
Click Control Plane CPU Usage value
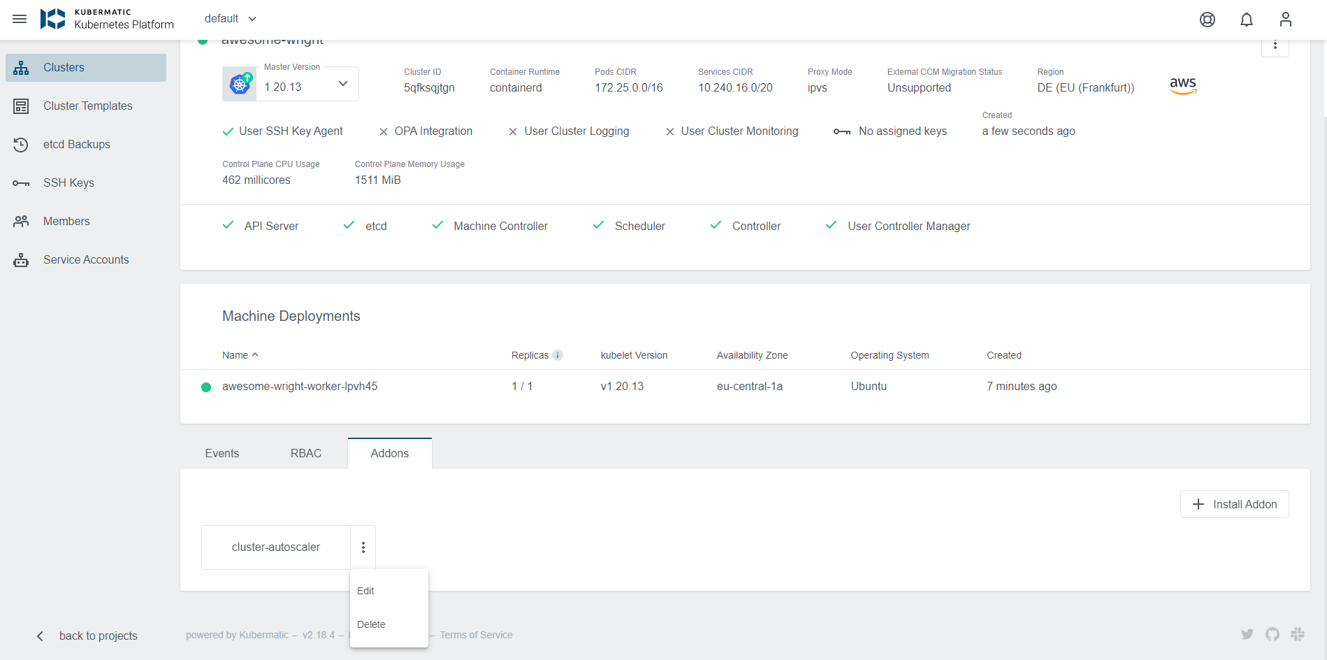(256, 180)
